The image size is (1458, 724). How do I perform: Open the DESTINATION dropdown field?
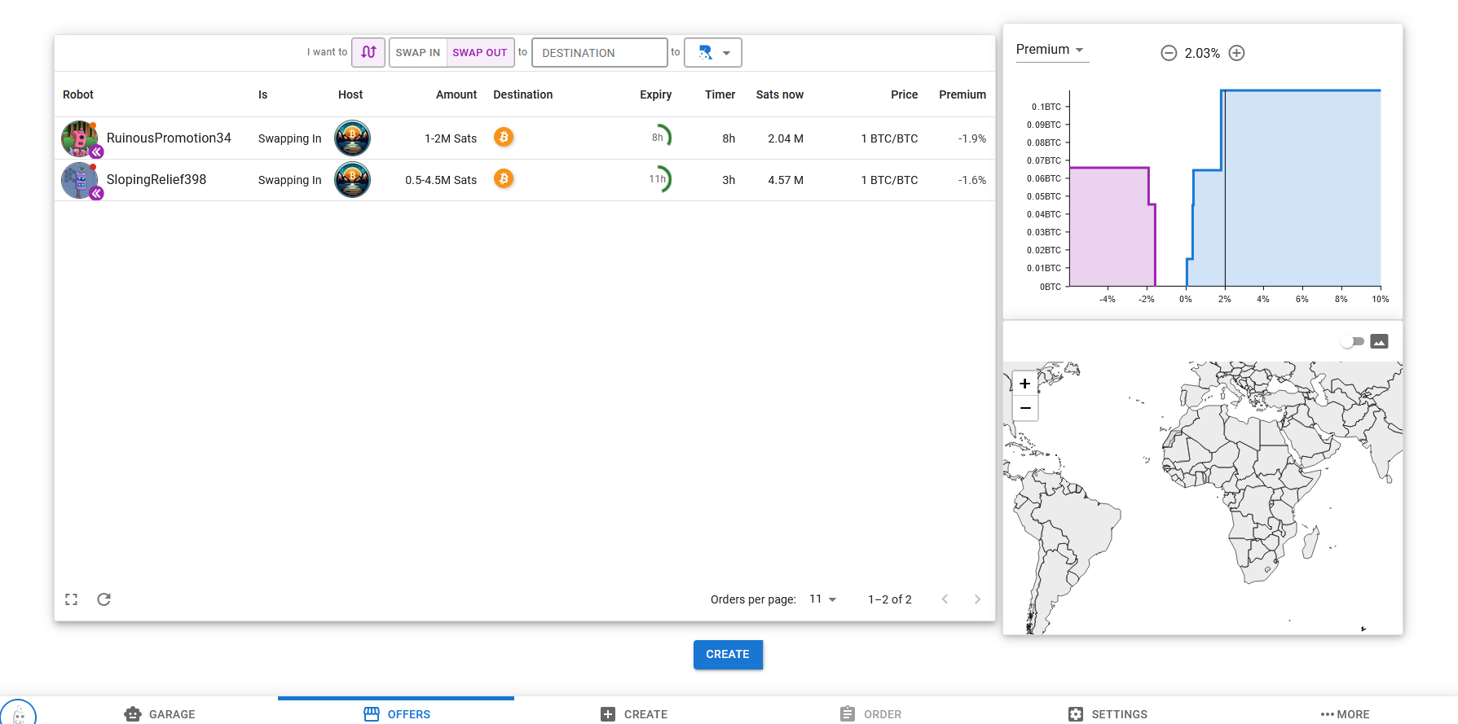coord(600,52)
